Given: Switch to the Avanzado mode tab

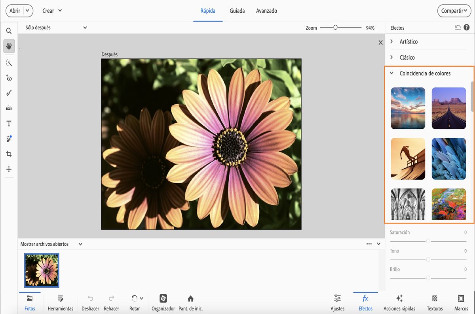Looking at the screenshot, I should [x=266, y=11].
